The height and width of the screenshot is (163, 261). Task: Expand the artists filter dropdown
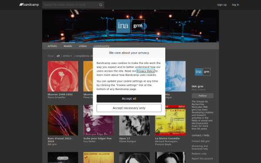[67, 56]
